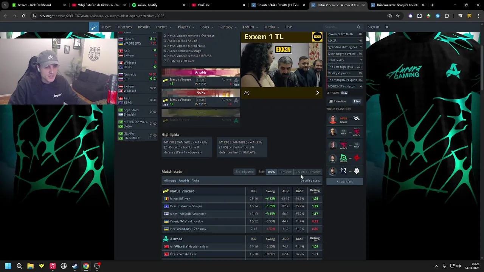Open 'The best highlights' forum thread
484x272 pixels.
click(x=344, y=67)
